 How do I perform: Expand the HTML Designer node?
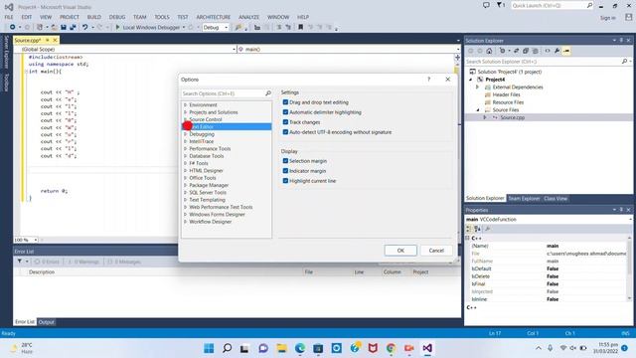click(186, 170)
